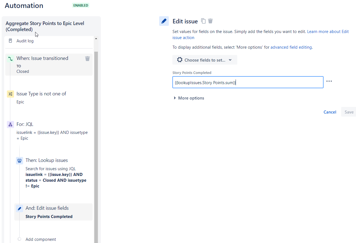Click the Issue transitioned trigger icon
Image resolution: width=356 pixels, height=243 pixels.
[10, 59]
